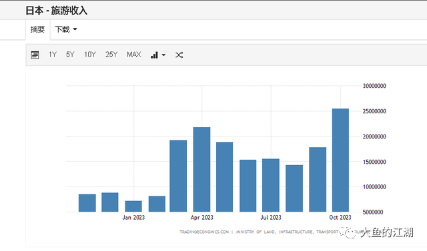Screen dimensions: 427x251
Task: Click the 20000000 axis value
Action: click(374, 136)
